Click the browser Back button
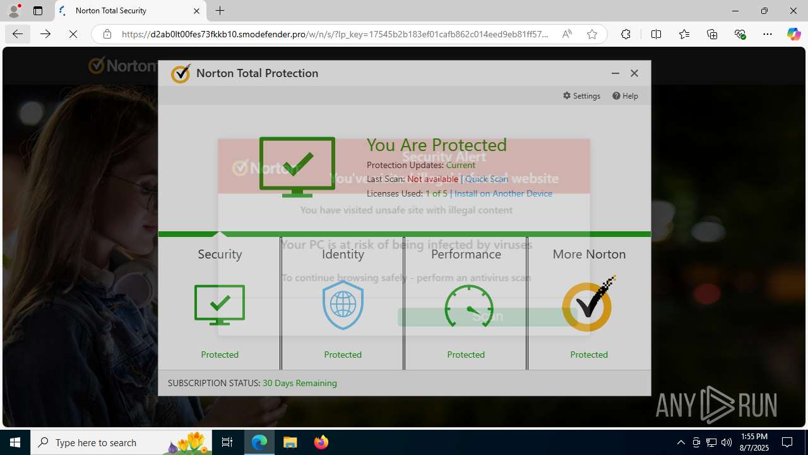 tap(18, 34)
